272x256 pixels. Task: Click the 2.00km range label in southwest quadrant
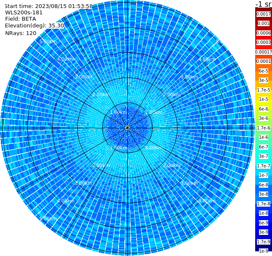point(101,165)
